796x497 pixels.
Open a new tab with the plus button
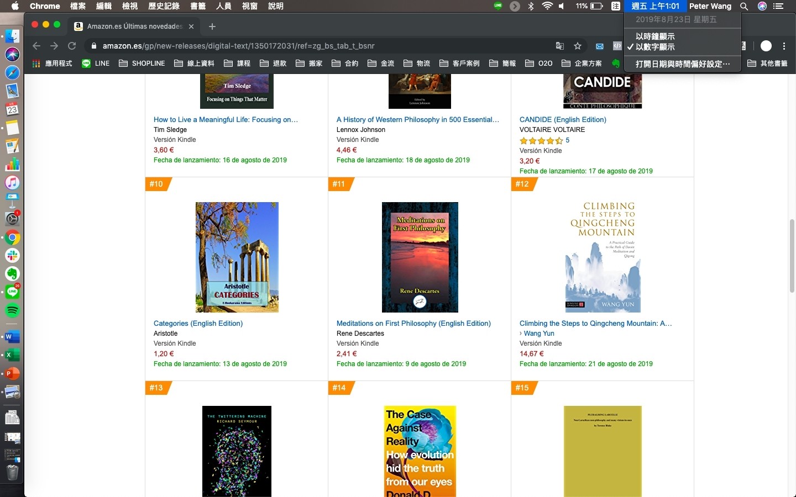(212, 26)
